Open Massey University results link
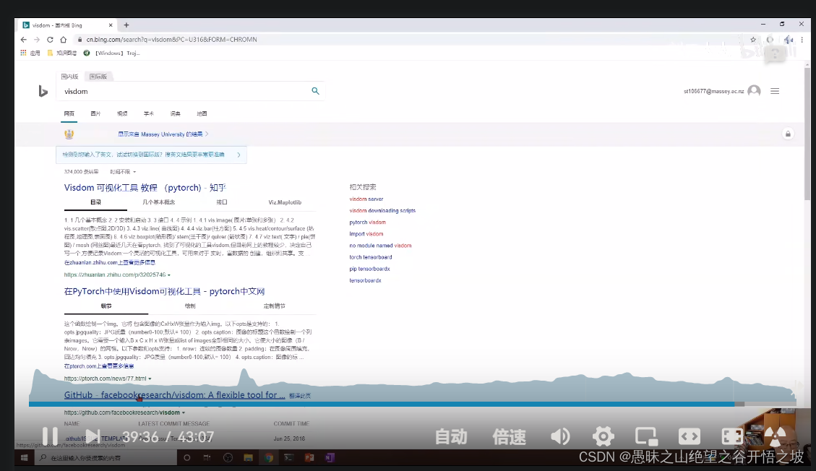The image size is (816, 471). click(163, 134)
